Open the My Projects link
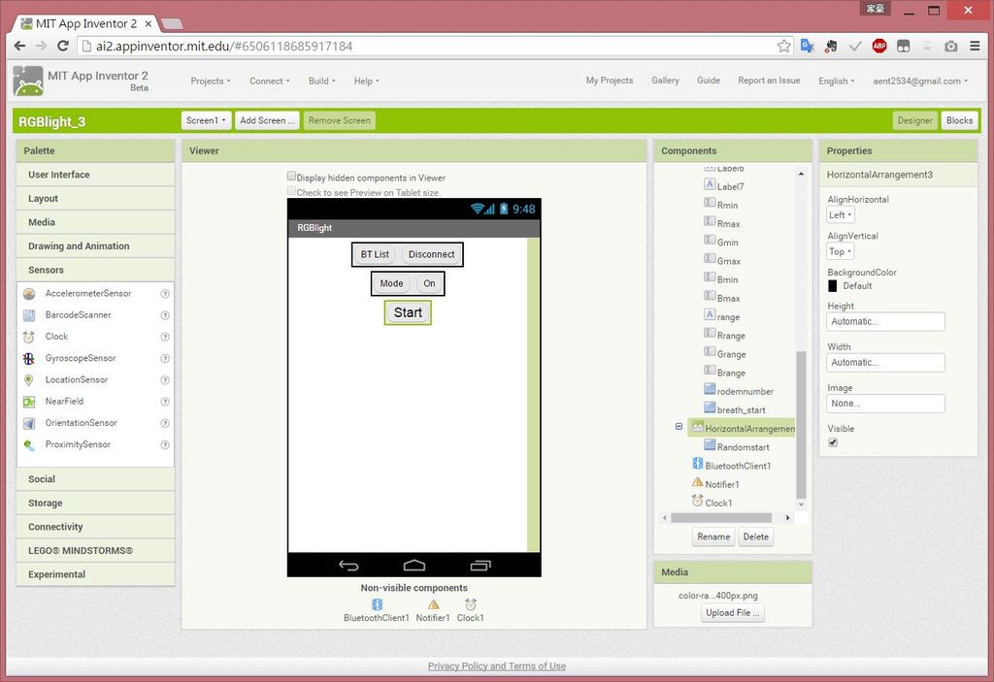 pyautogui.click(x=610, y=81)
